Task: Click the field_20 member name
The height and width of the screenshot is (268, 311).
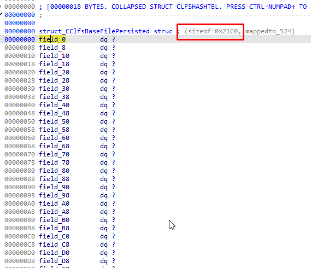Action: (x=54, y=72)
